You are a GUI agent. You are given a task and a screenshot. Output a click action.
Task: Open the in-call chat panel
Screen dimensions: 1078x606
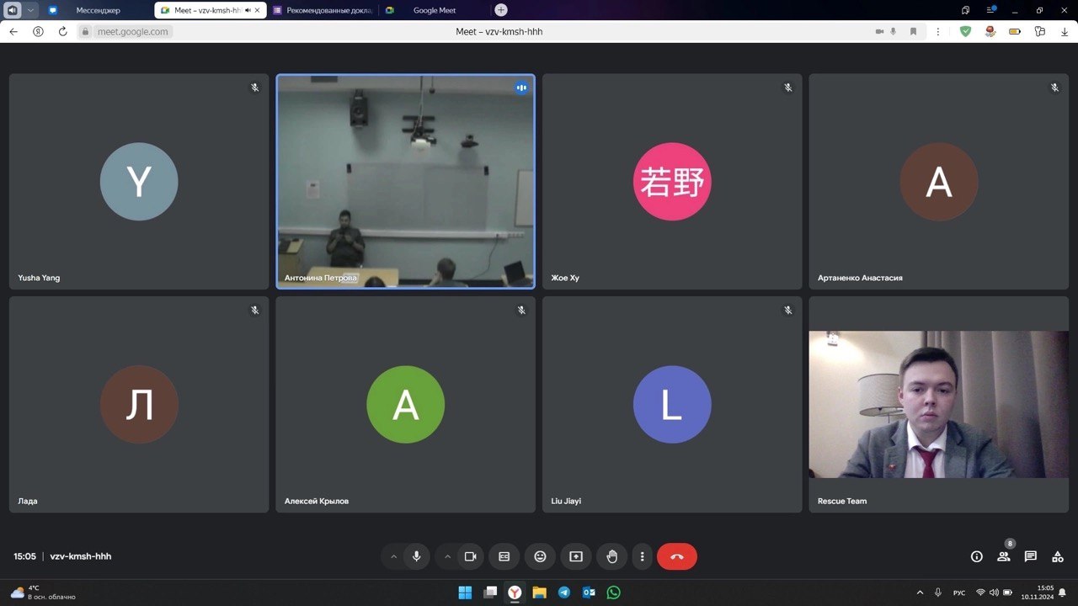pos(1030,556)
